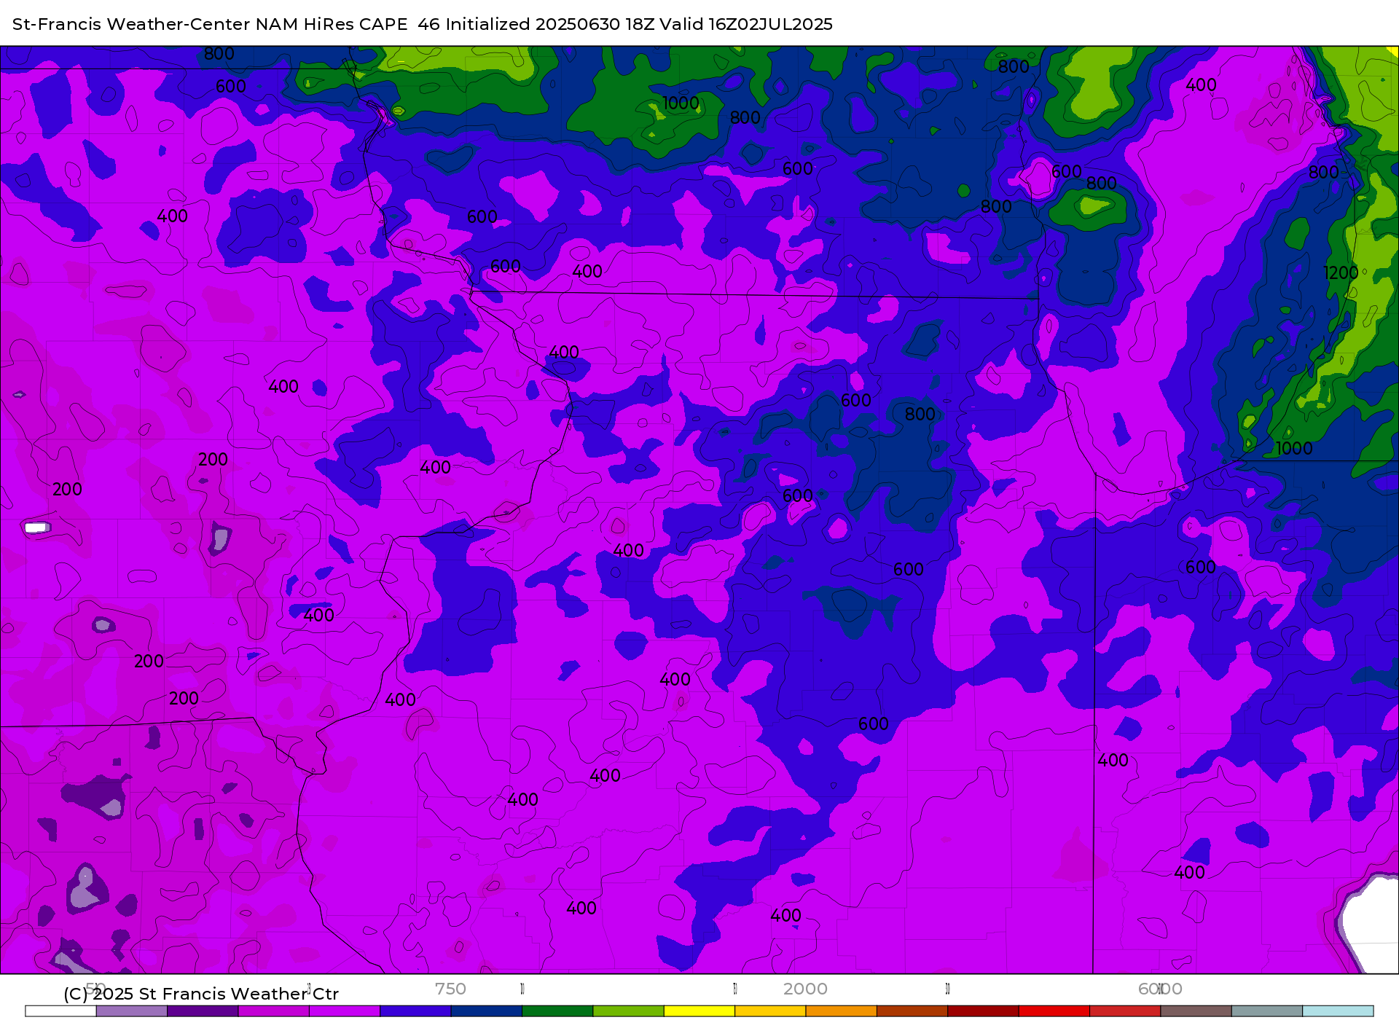The width and height of the screenshot is (1399, 1020).
Task: Click the 750 legend scale label
Action: click(450, 989)
